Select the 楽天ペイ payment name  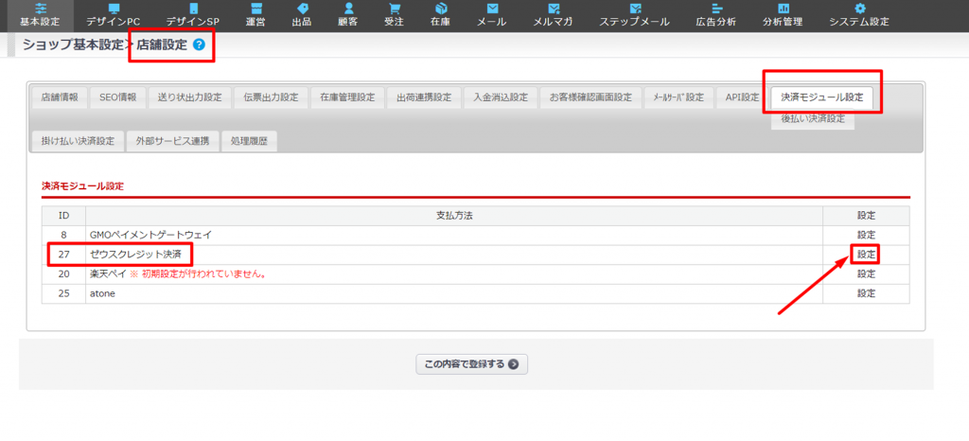(108, 273)
